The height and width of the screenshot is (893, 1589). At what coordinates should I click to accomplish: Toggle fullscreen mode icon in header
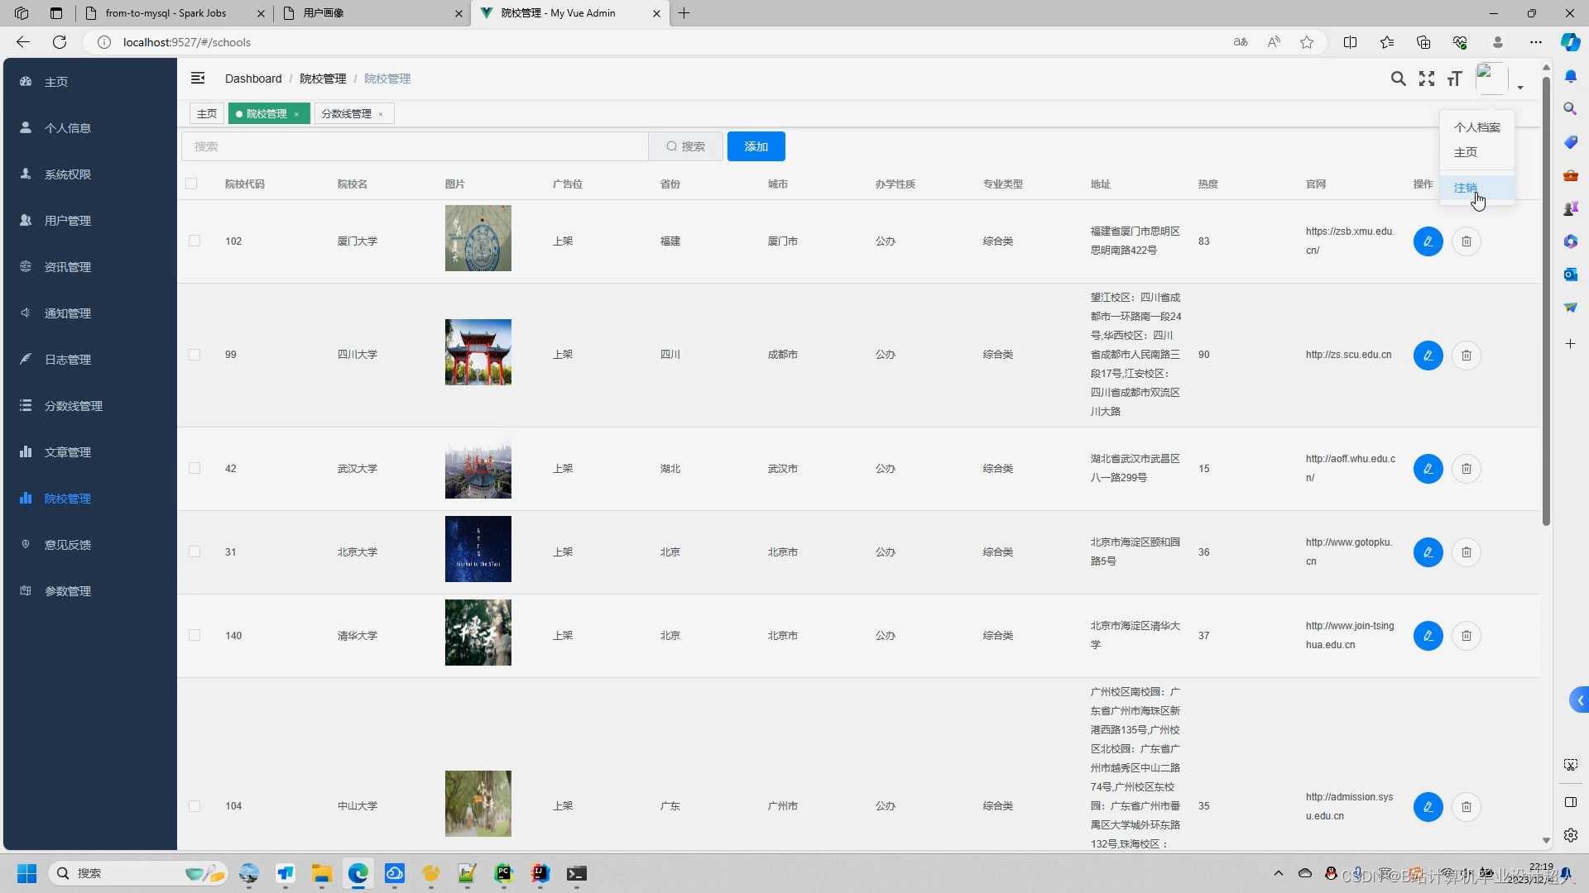[1426, 79]
